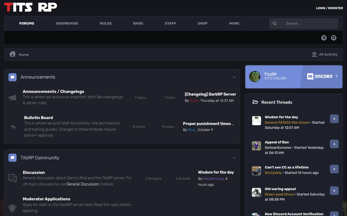Click the magnifier search icon
Viewport: 347px width, 216px height.
click(x=275, y=23)
